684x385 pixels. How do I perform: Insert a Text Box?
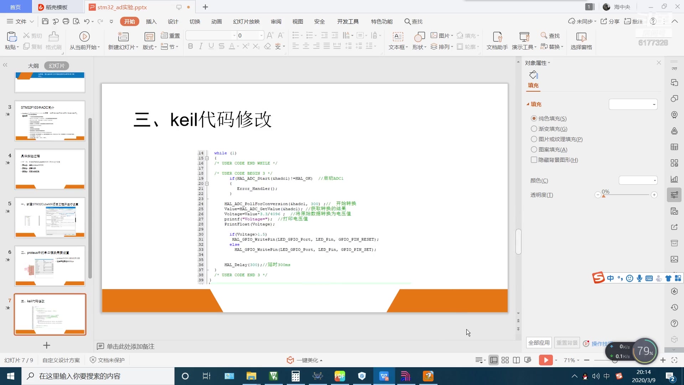point(398,36)
